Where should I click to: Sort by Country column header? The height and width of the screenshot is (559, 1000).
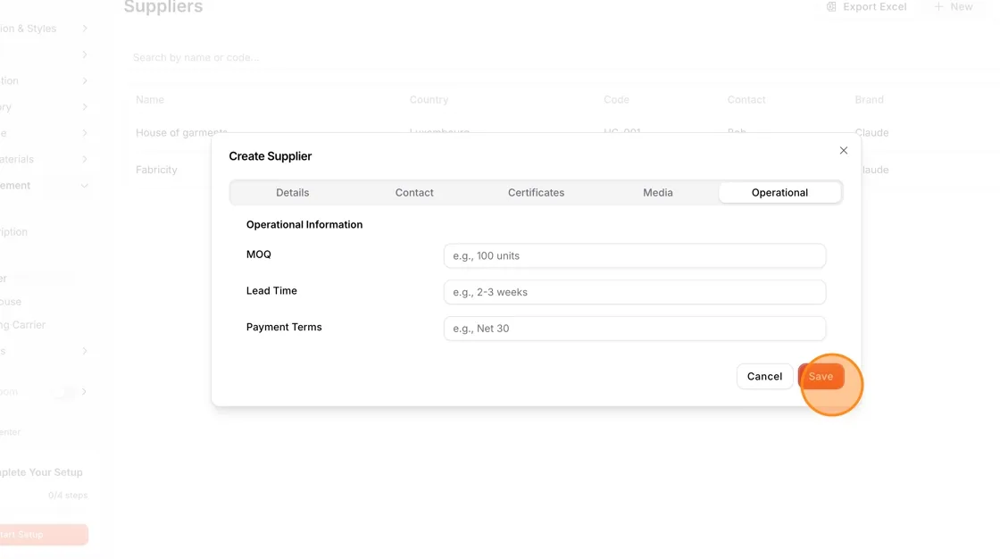(429, 99)
